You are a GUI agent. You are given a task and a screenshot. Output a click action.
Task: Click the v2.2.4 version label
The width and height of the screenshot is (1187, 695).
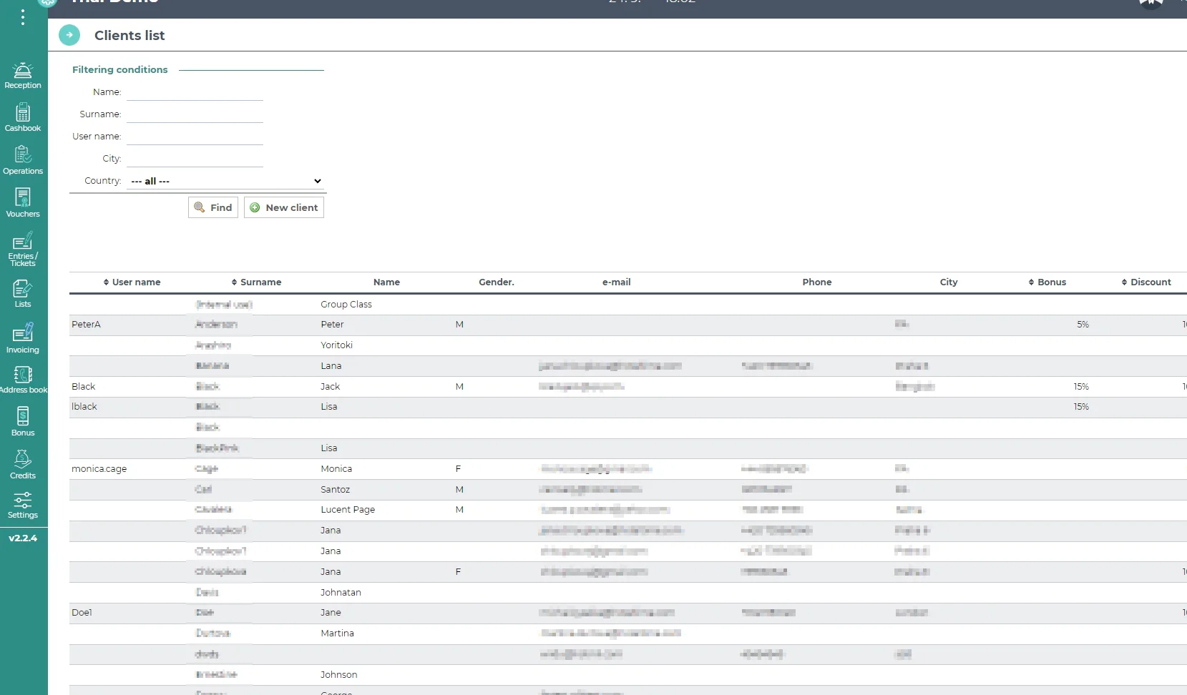23,538
